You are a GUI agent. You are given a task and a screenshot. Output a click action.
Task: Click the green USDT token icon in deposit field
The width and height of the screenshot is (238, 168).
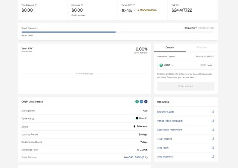[x=161, y=65]
